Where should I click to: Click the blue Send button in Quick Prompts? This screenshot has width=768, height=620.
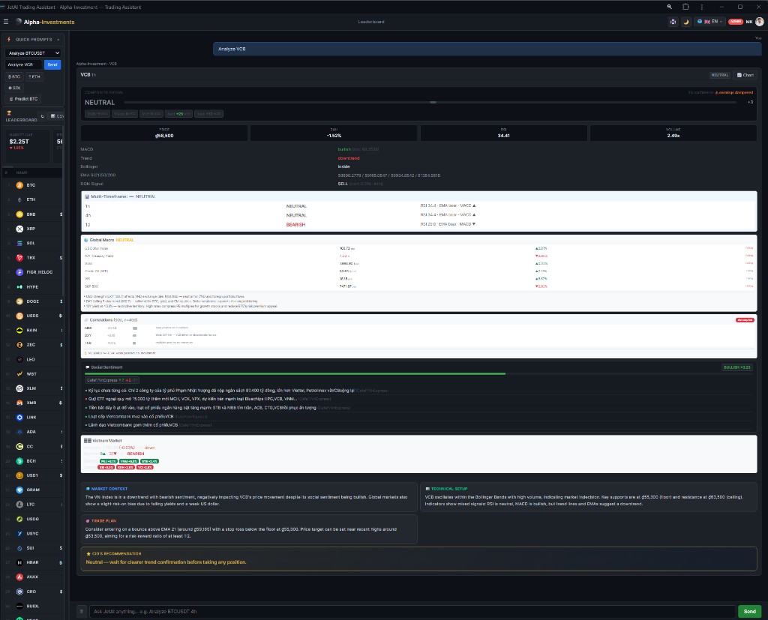pos(52,64)
